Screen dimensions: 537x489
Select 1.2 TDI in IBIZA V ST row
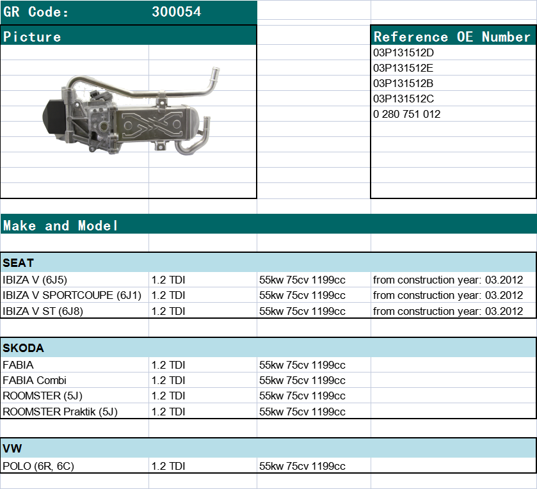click(x=203, y=311)
